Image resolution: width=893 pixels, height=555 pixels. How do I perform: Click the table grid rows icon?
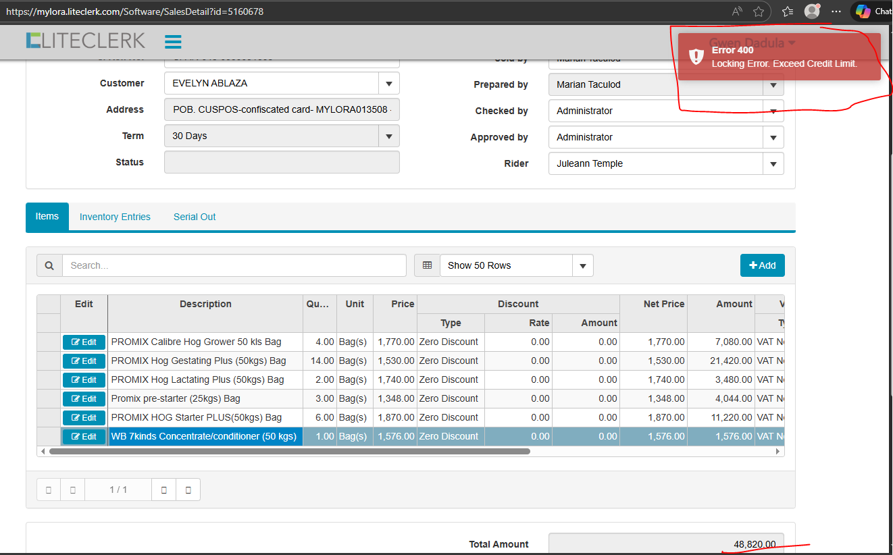click(427, 265)
